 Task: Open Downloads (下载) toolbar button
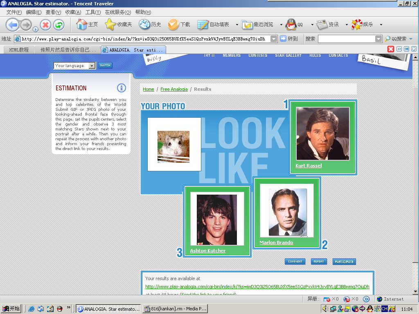[179, 25]
